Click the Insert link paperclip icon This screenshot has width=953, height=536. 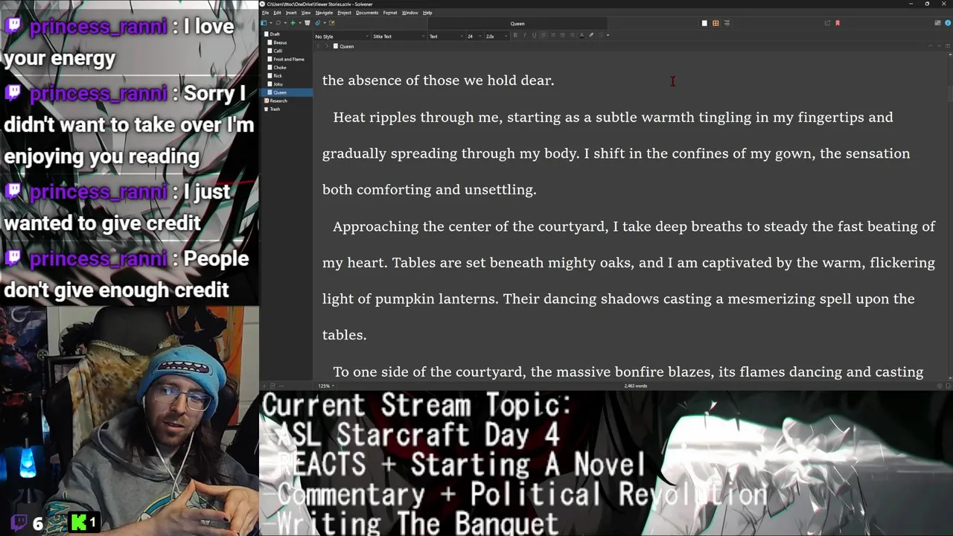[x=318, y=23]
